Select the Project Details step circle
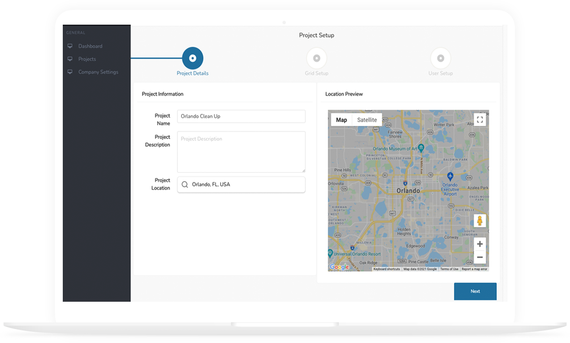This screenshot has width=570, height=343. (193, 58)
